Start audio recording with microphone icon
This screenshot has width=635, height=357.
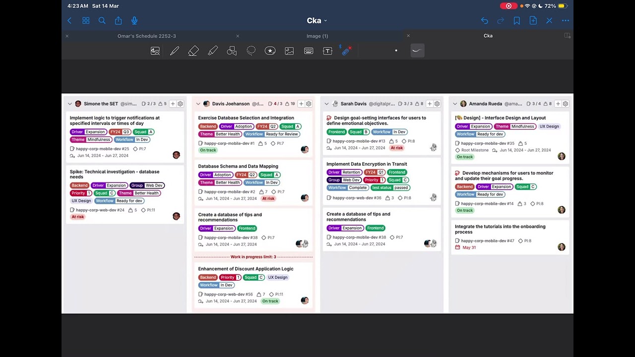pyautogui.click(x=134, y=20)
